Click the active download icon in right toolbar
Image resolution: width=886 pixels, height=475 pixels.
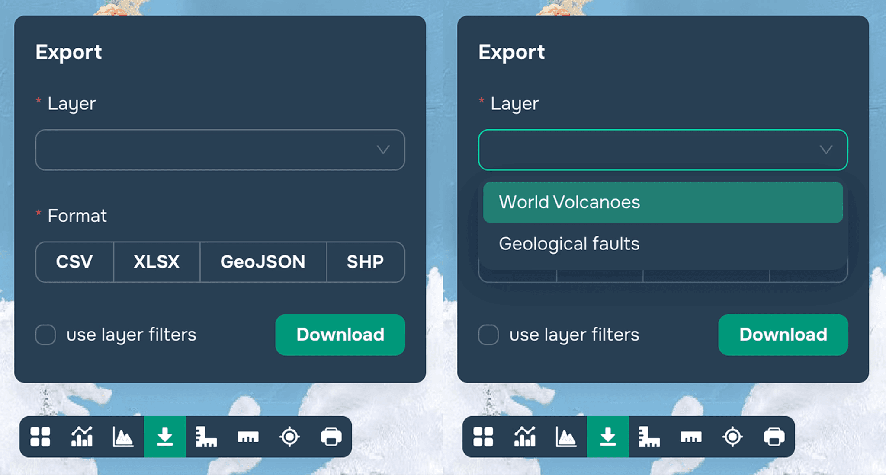click(x=608, y=437)
